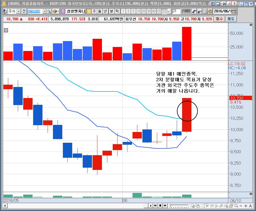Screen dimensions: 256x211
Task: Zoom in chart with plus icon
Action: coord(246,206)
